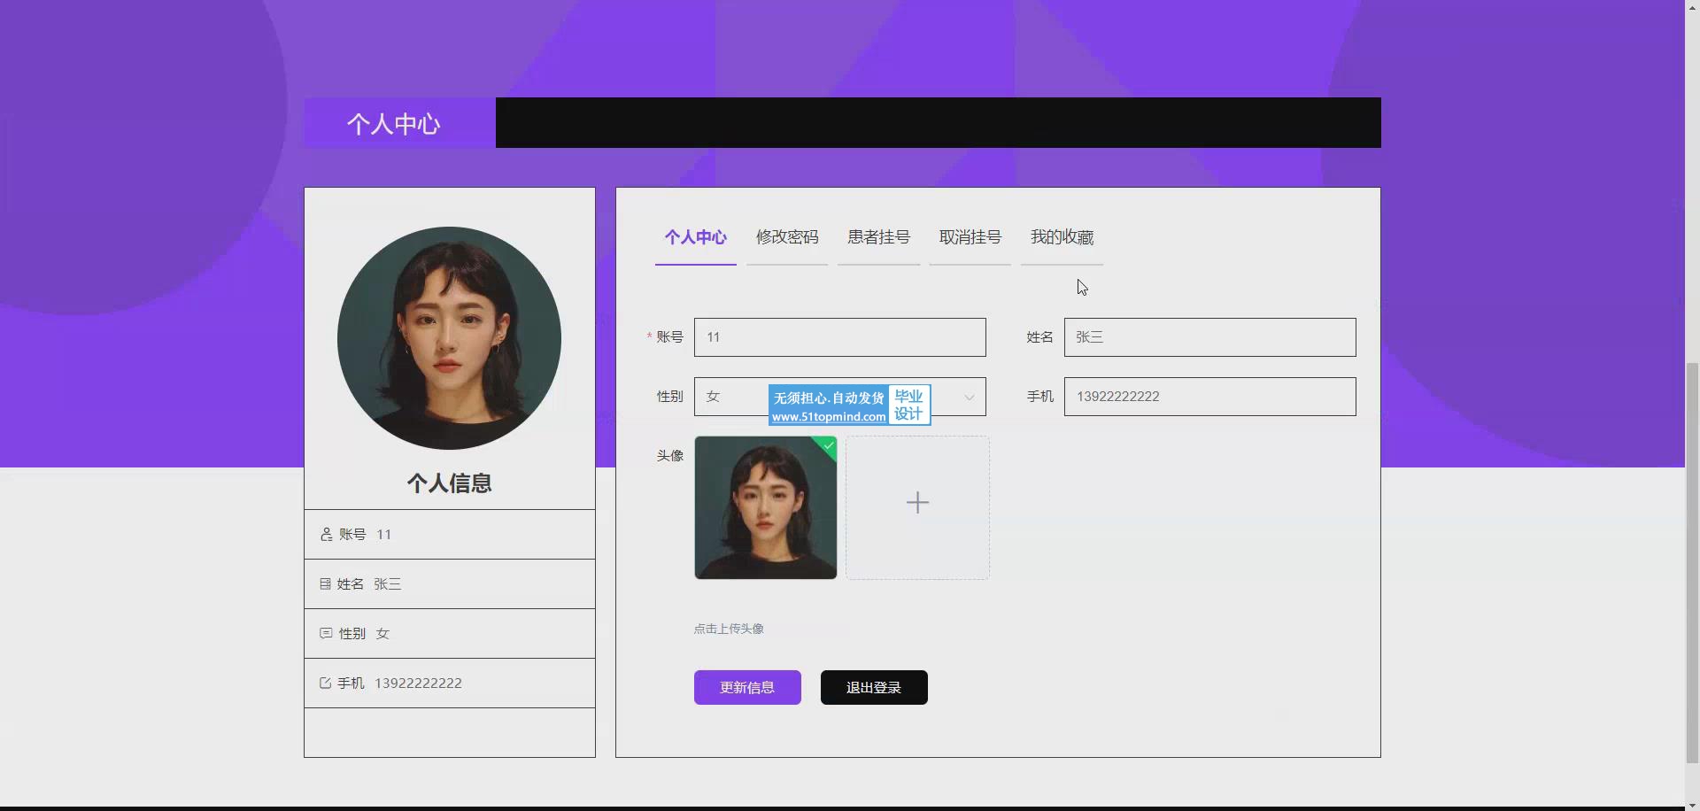Switch to the 个人中心 tab
Image resolution: width=1700 pixels, height=811 pixels.
[x=696, y=237]
